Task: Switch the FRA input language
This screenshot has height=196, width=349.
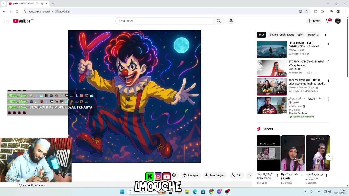Action: 318,192
